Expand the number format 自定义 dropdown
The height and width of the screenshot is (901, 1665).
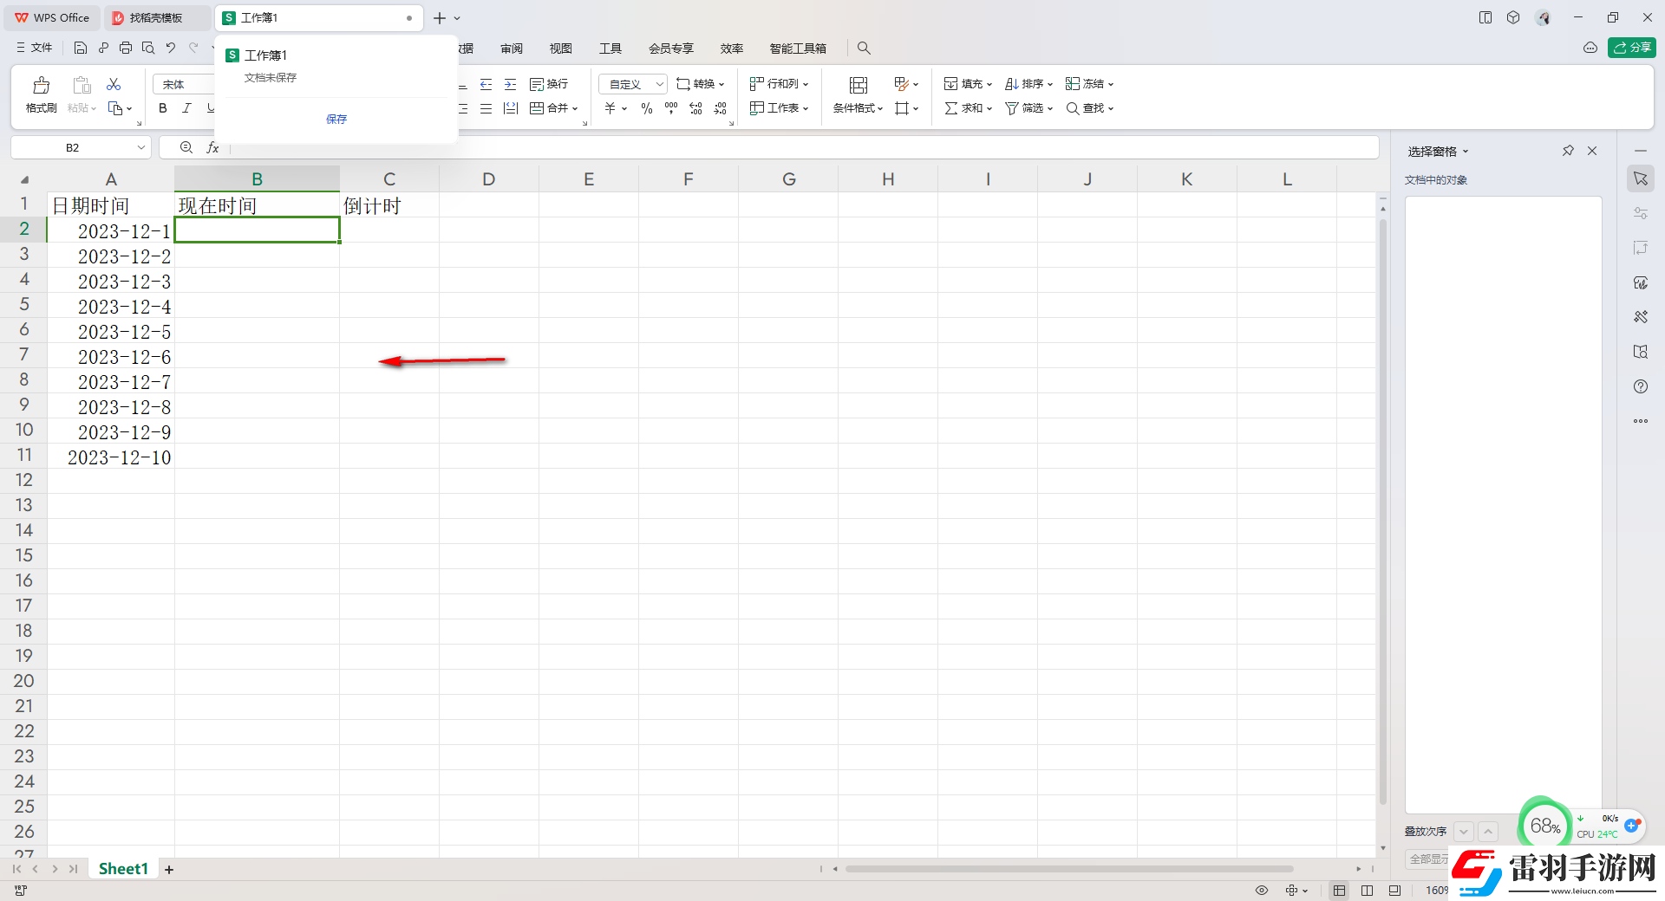click(x=659, y=84)
